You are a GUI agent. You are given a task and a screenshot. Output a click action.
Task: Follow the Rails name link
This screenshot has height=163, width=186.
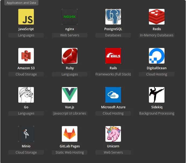(113, 68)
